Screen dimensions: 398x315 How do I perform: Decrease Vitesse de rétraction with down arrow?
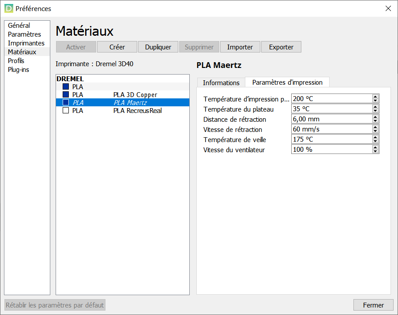[375, 131]
